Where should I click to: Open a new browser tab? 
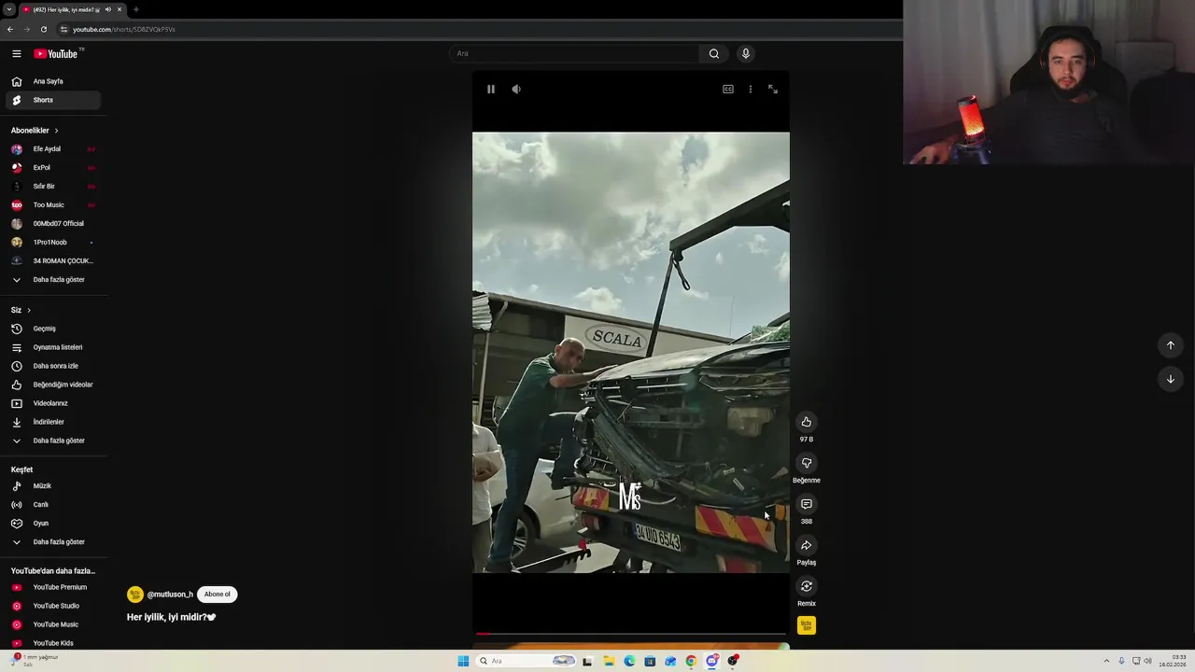pyautogui.click(x=135, y=9)
